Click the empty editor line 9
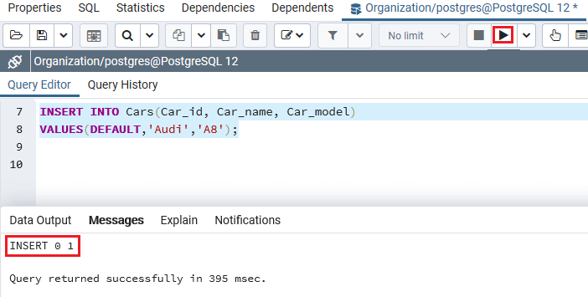588x302 pixels. coord(312,147)
